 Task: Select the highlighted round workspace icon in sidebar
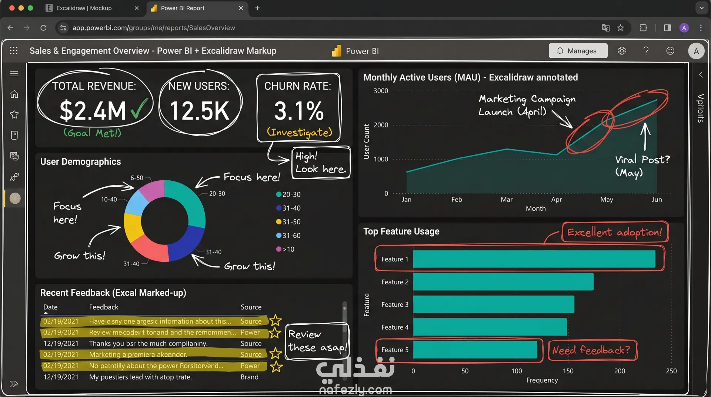tap(15, 198)
